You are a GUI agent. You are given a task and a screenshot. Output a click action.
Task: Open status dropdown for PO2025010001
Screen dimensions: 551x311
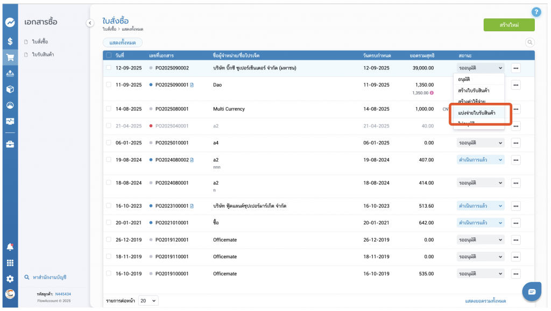coord(481,143)
